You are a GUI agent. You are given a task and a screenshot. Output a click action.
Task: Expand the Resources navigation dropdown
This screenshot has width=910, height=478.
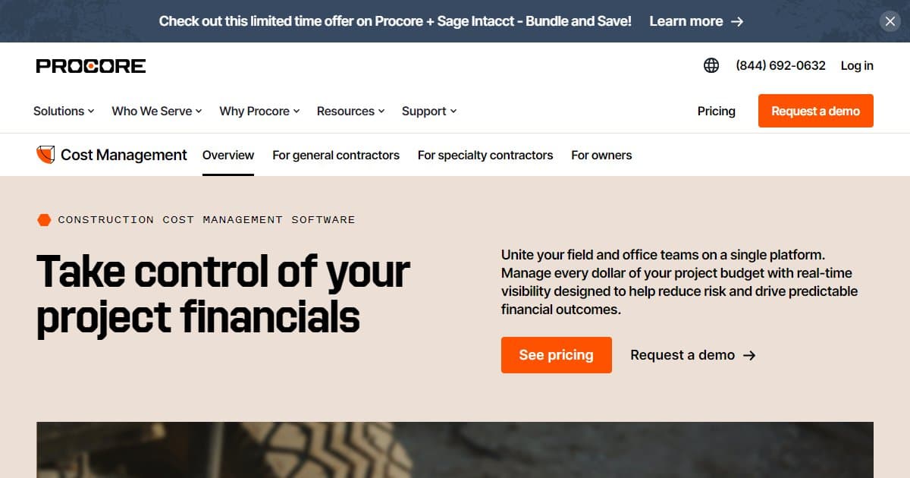(x=350, y=111)
